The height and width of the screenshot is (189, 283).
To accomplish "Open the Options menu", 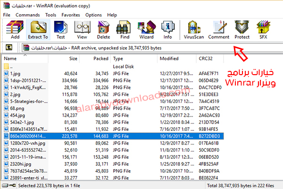I will pos(93,15).
